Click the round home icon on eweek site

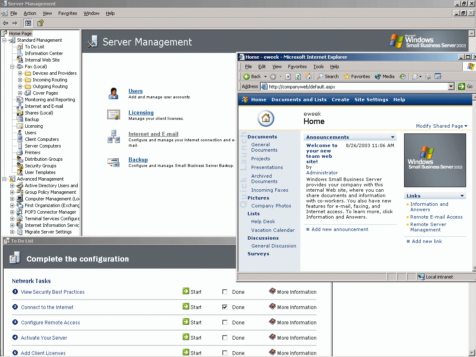point(266,119)
